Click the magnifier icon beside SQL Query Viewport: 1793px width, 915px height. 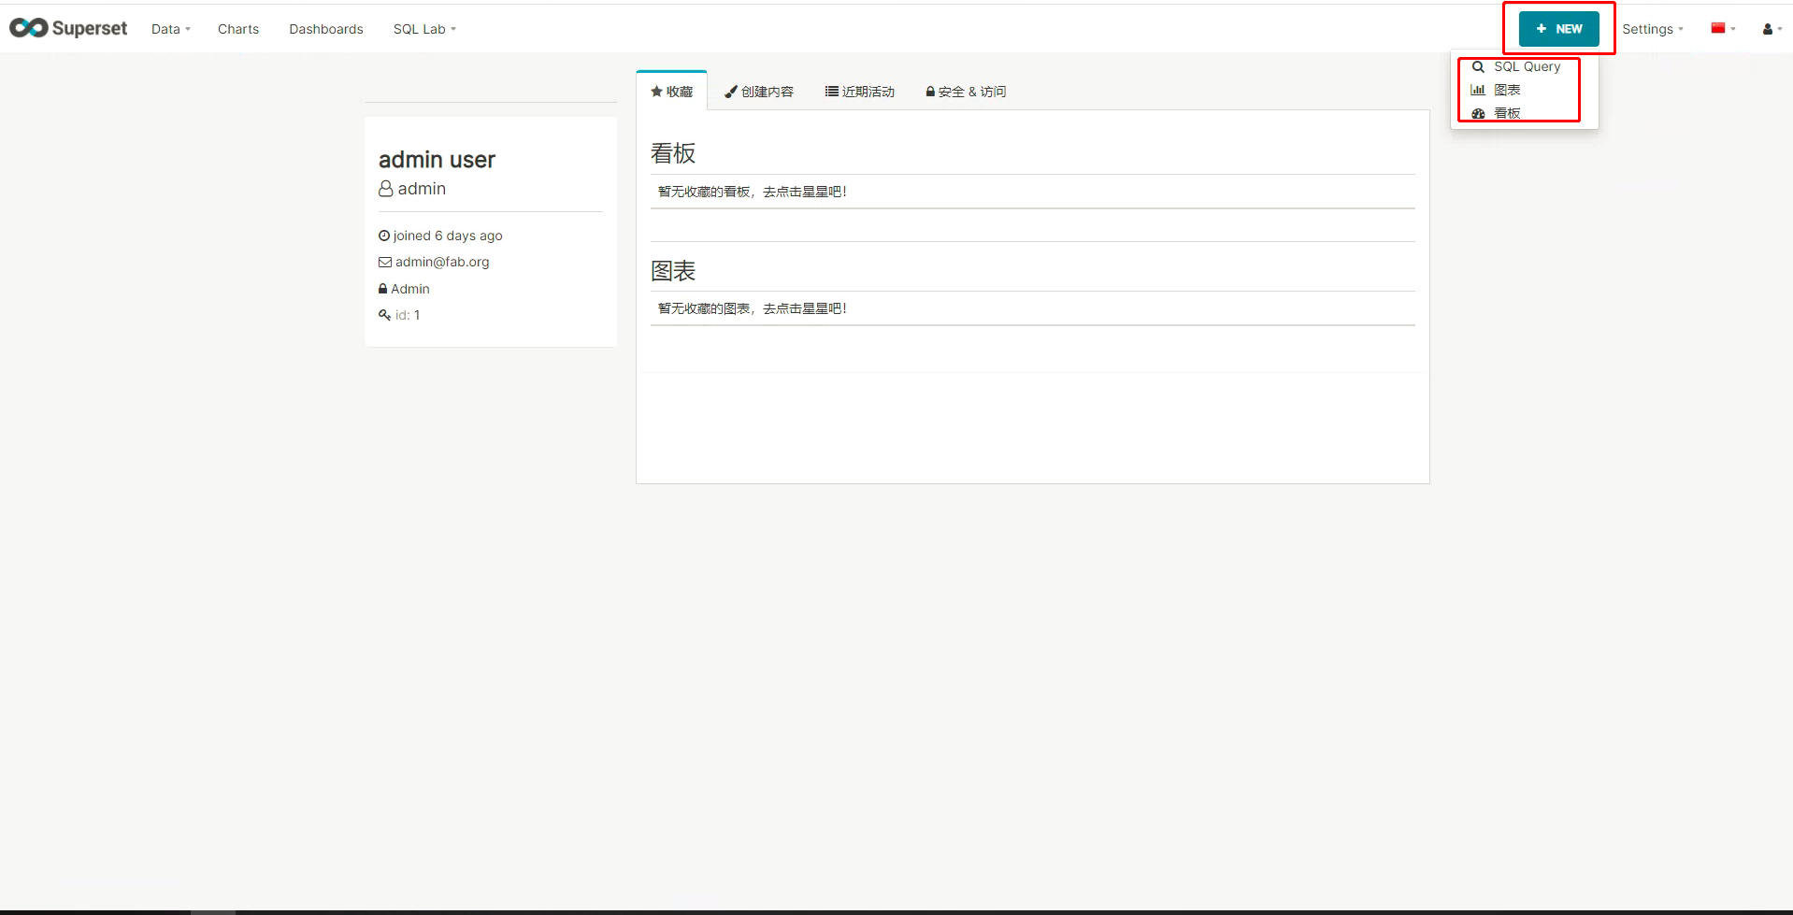tap(1478, 66)
